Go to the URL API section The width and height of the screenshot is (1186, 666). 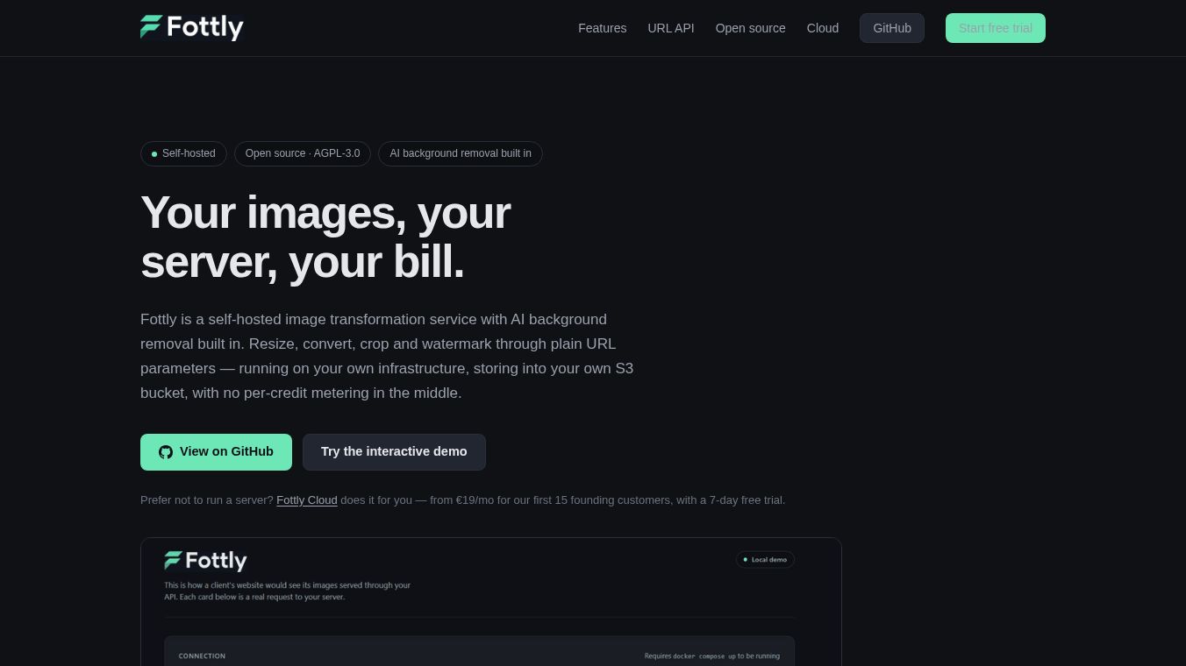point(671,28)
